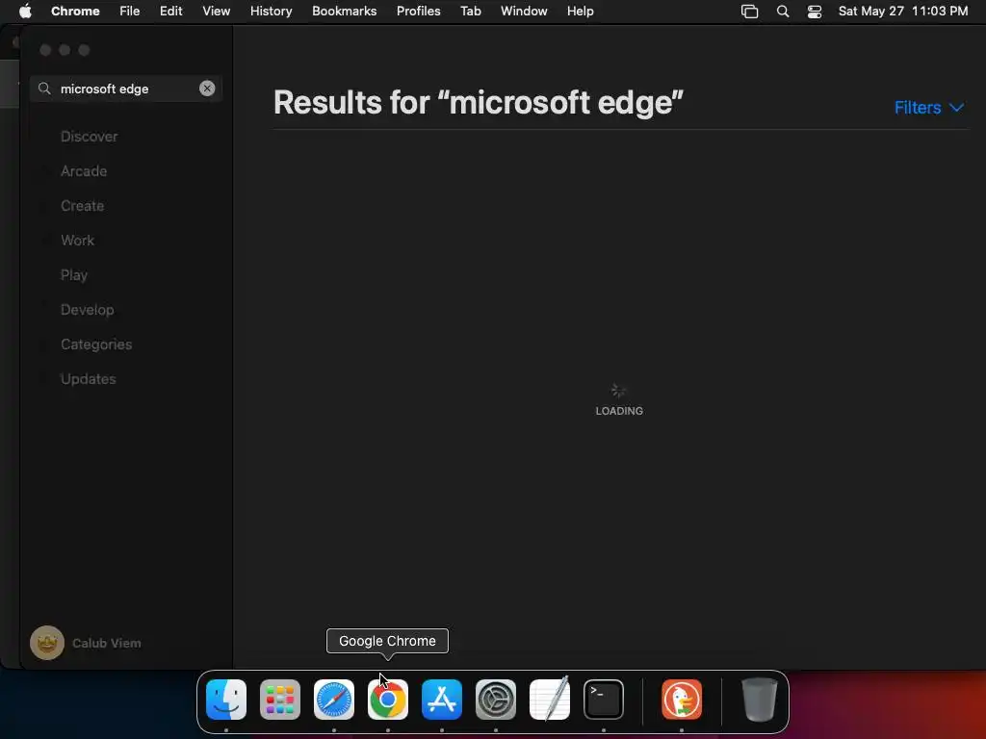Click the LOADING spinner indicator

coord(619,391)
